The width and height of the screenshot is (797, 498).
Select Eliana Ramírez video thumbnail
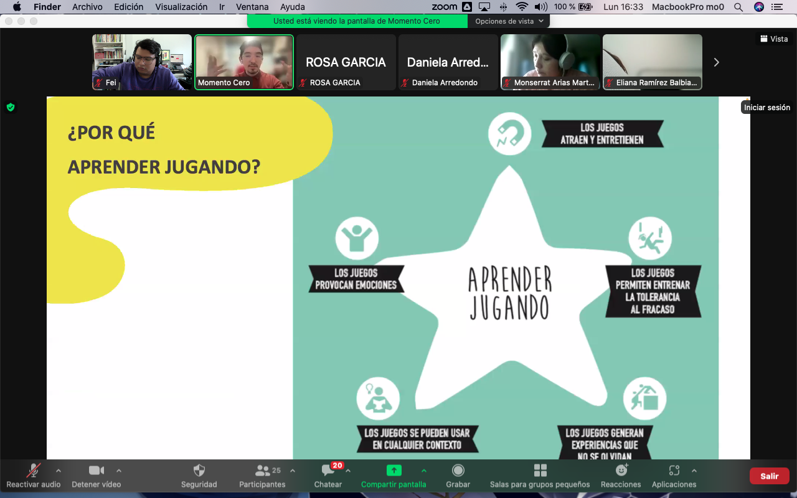click(x=653, y=62)
